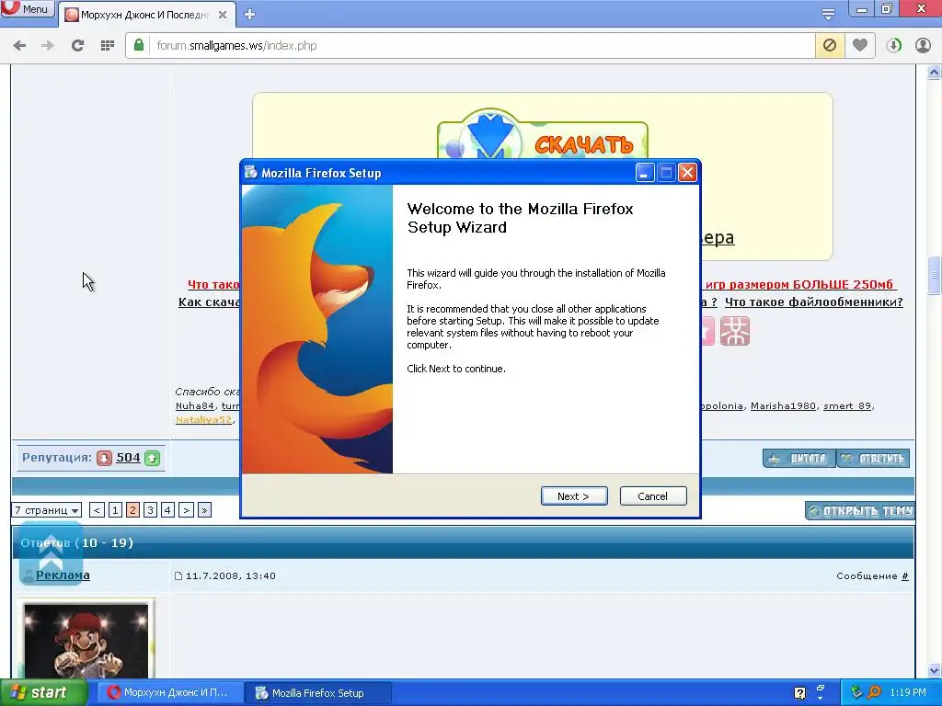
Task: Expand the '7 страниц' pages dropdown
Action: pos(46,510)
